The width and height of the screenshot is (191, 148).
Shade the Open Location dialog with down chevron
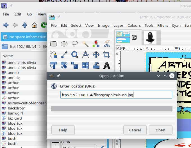[x=158, y=76]
